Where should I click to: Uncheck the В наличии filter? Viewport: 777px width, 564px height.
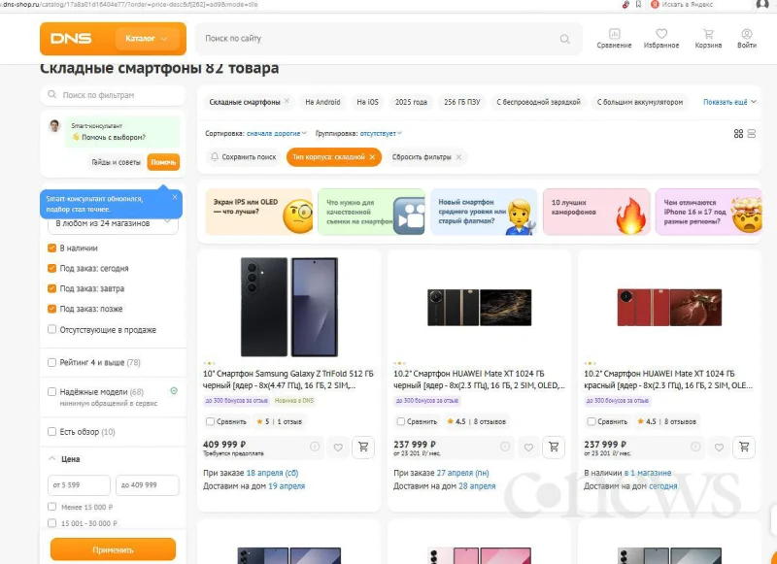(52, 248)
